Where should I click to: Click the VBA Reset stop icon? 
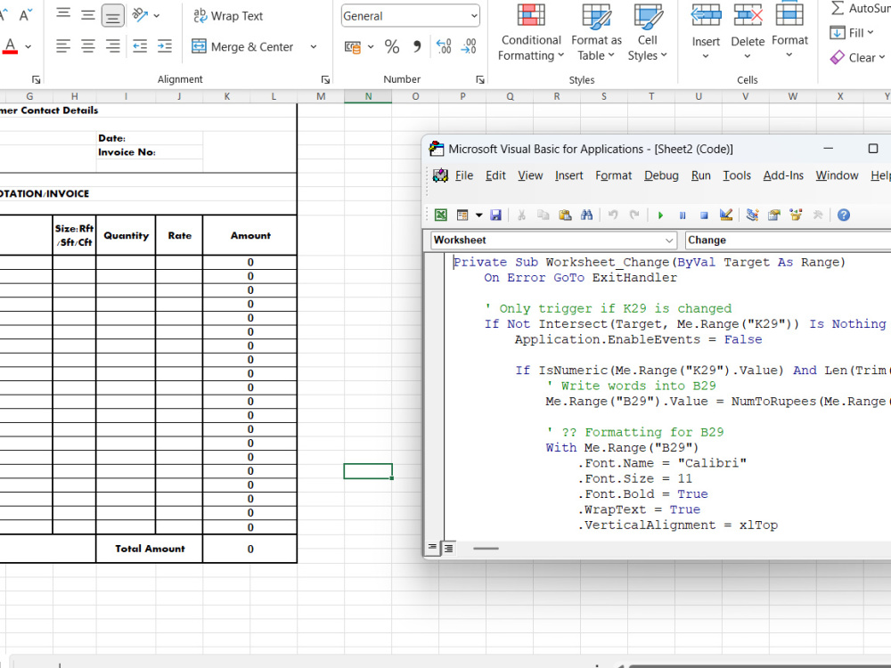(x=704, y=216)
